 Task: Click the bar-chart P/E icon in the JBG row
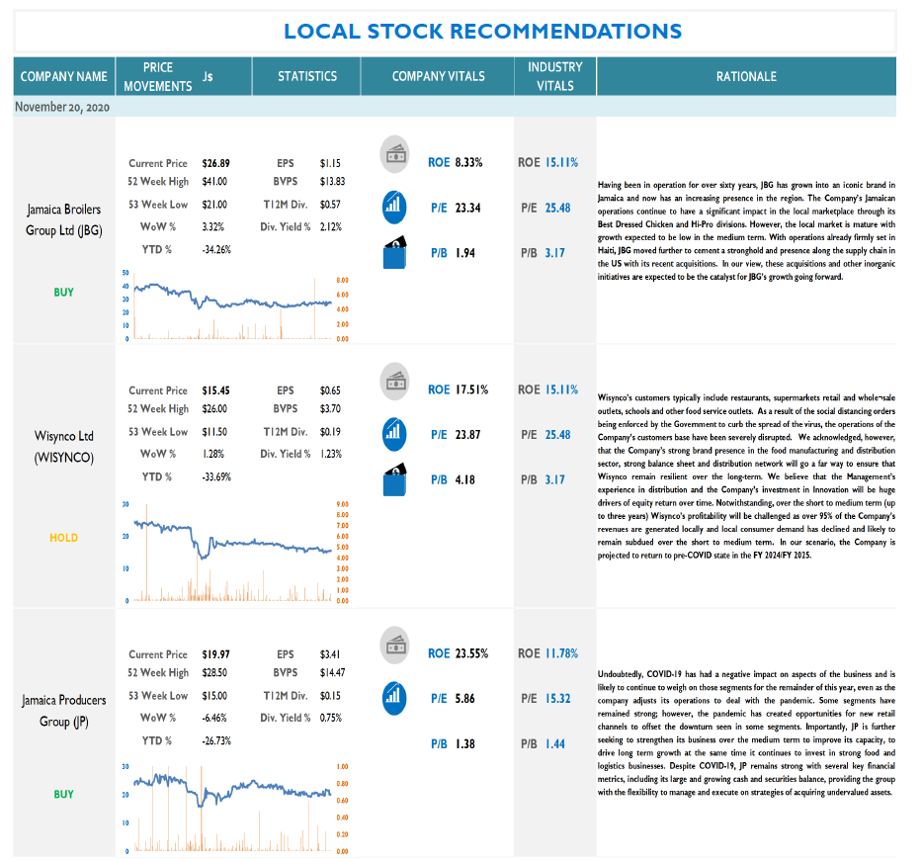[394, 207]
